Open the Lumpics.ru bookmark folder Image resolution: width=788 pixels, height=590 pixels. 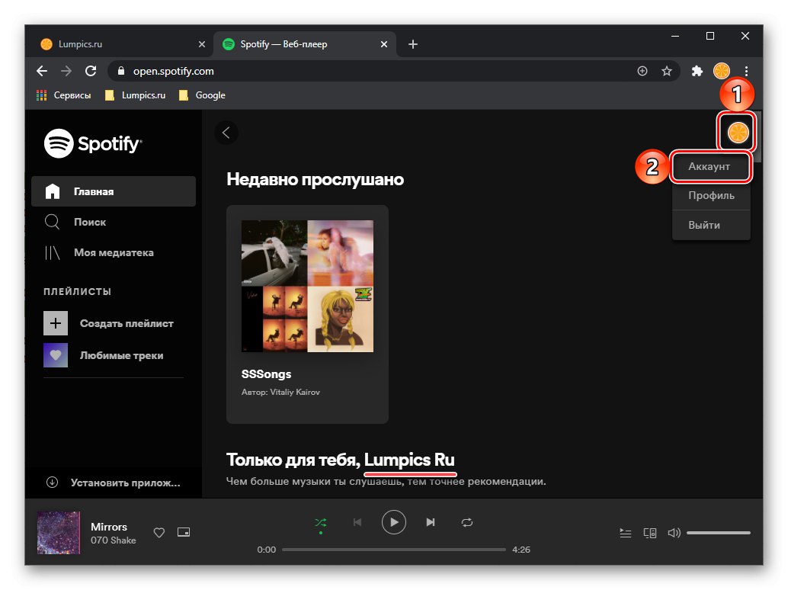(135, 95)
